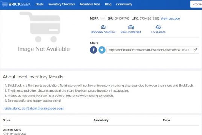Open the Blog page
Image resolution: width=202 pixels, height=135 pixels.
[x=108, y=4]
